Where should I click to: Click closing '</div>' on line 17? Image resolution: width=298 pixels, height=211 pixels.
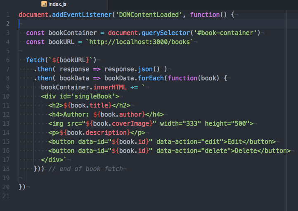click(x=52, y=160)
